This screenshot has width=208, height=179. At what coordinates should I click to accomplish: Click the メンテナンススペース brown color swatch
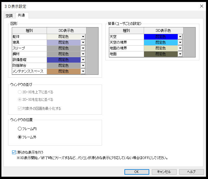coord(64,71)
